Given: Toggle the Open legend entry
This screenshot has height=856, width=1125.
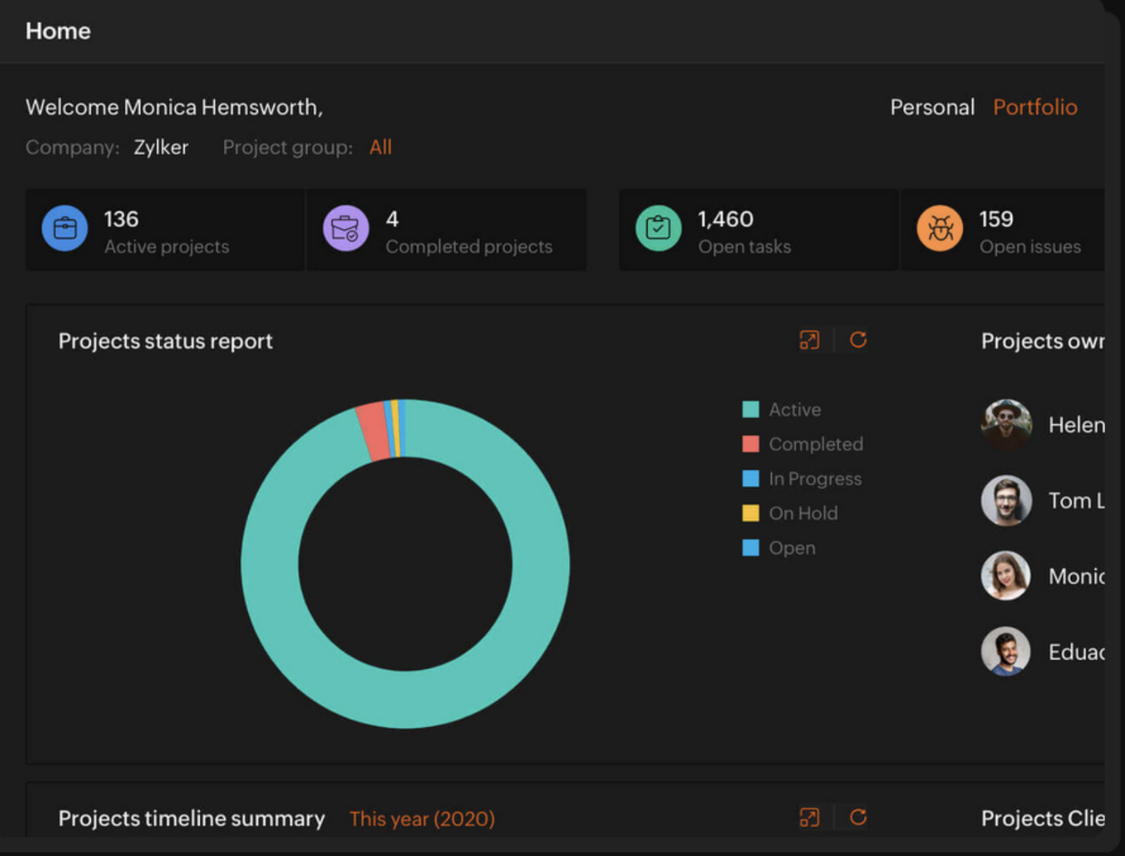Looking at the screenshot, I should [x=778, y=548].
